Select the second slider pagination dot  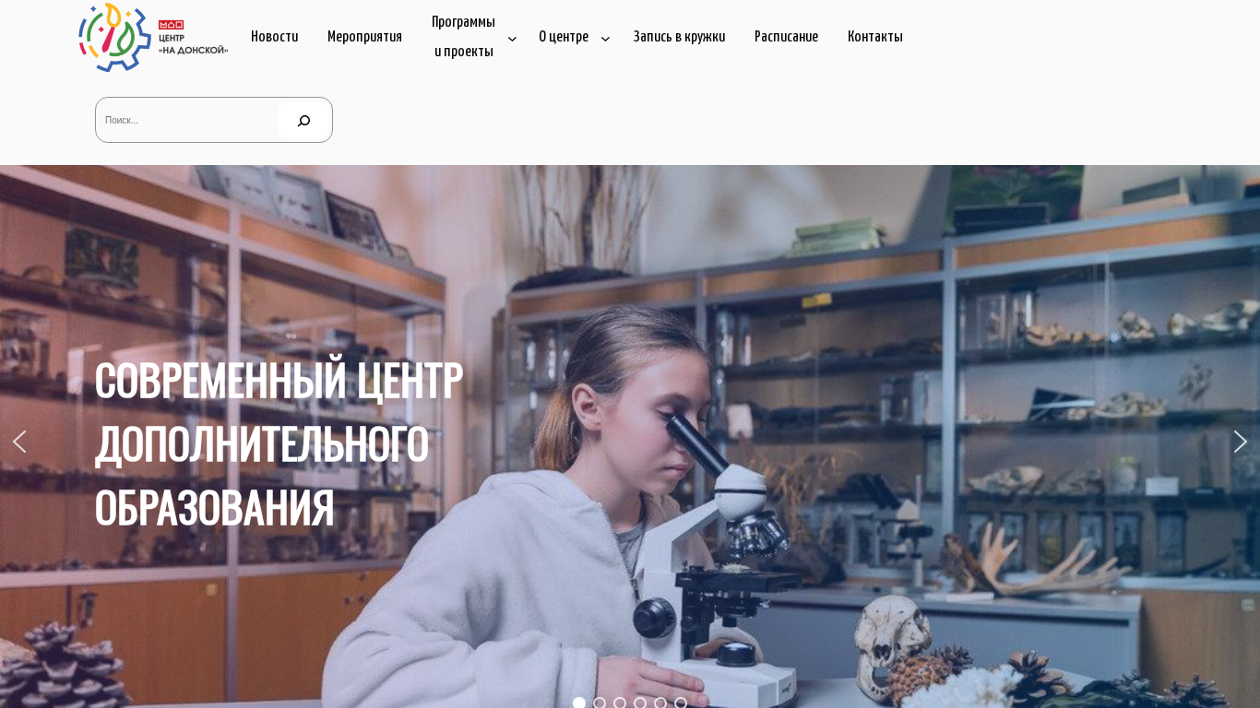pyautogui.click(x=600, y=702)
